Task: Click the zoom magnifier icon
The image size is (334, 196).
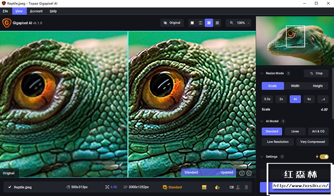Action: [x=231, y=23]
